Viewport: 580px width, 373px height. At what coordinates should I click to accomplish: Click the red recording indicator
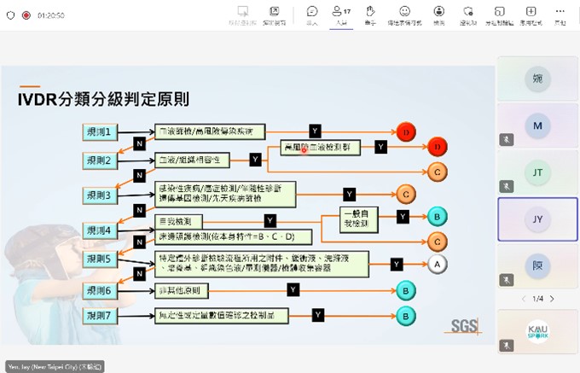(26, 15)
